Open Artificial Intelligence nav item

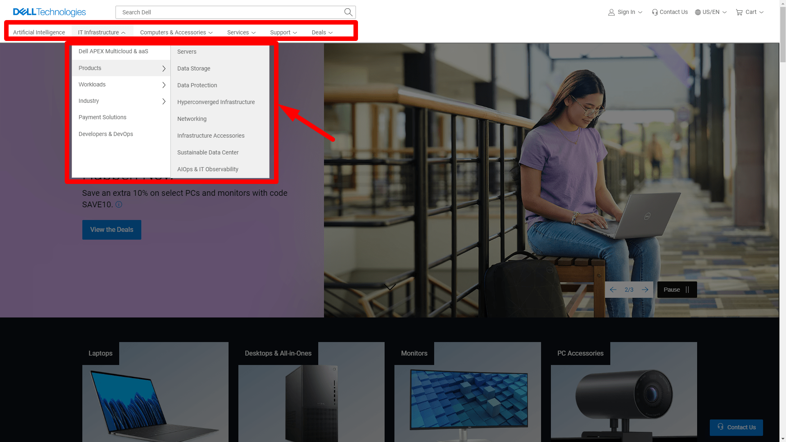point(39,32)
